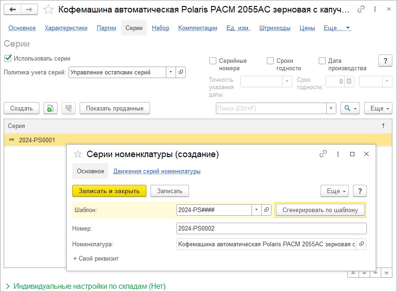Viewport: 397px width, 292px height.
Task: Open the Ед. изм. tab
Action: coord(238,28)
